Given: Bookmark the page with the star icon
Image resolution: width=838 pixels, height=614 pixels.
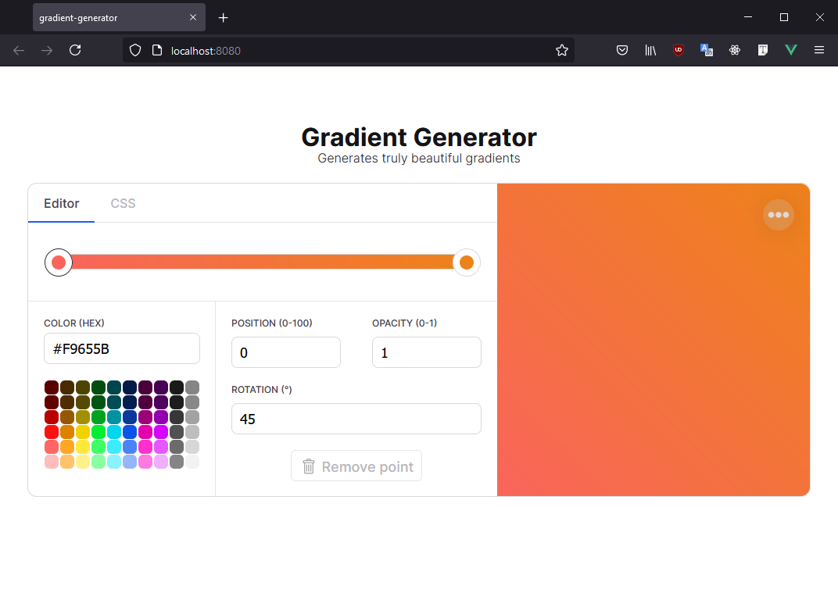Looking at the screenshot, I should (562, 50).
